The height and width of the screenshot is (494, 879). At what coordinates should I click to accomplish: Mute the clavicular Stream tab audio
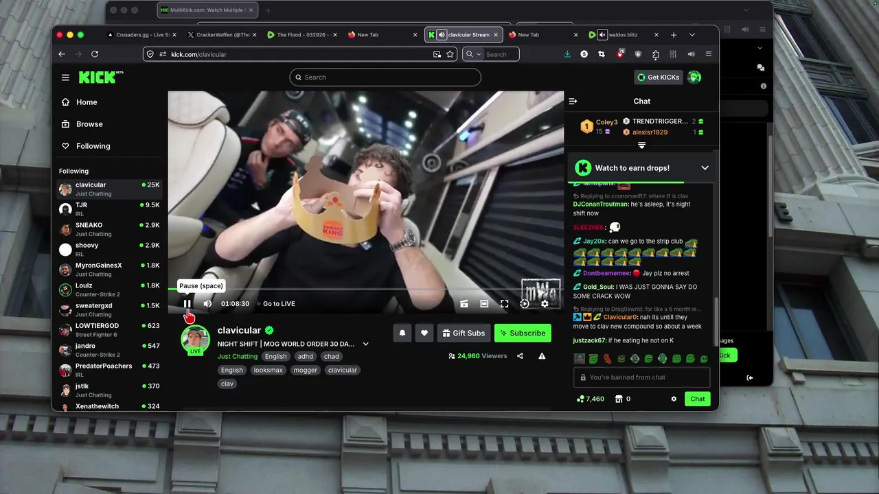coord(442,35)
